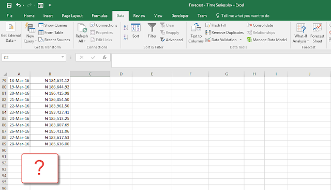The image size is (331, 190).
Task: Click the Redo icon
Action: coord(29,5)
